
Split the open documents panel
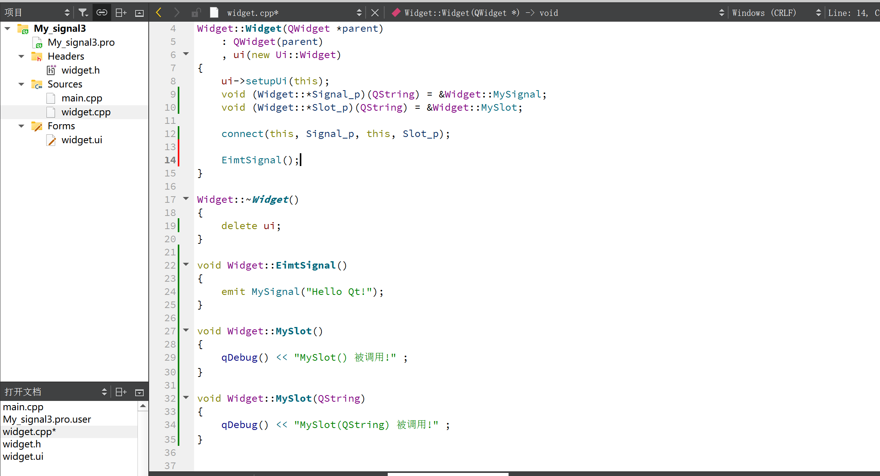click(x=121, y=392)
